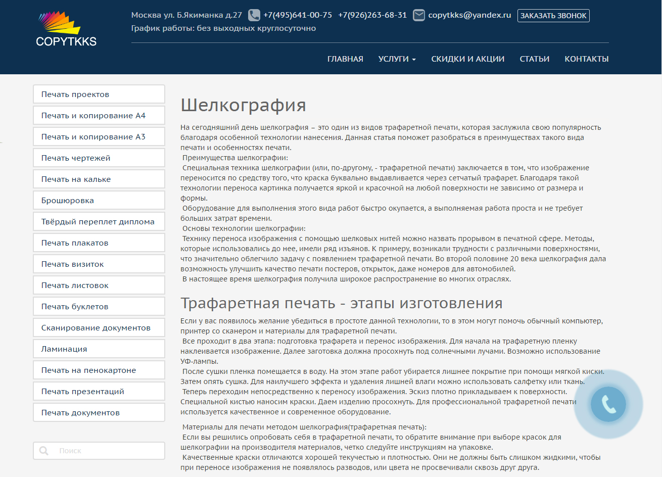Click the address Москва ул. Б.Якиманка д.27
Viewport: 662px width, 477px height.
tap(186, 15)
